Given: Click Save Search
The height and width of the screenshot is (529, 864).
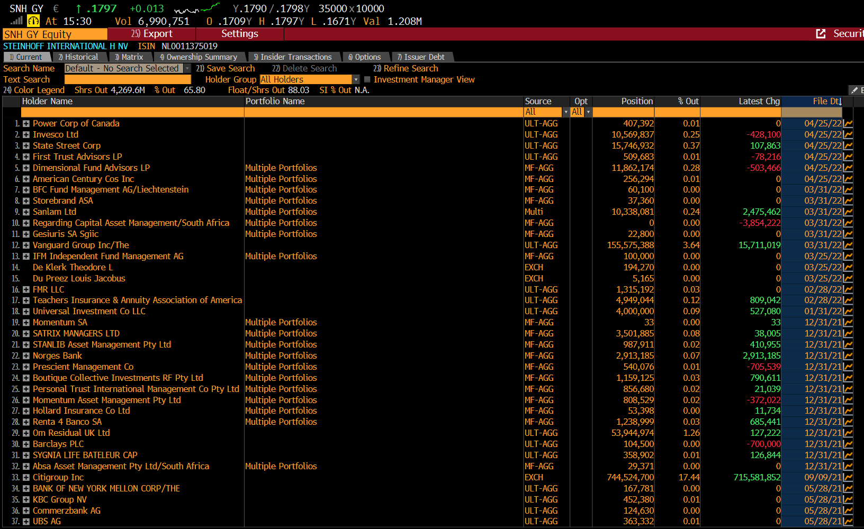Looking at the screenshot, I should (226, 68).
